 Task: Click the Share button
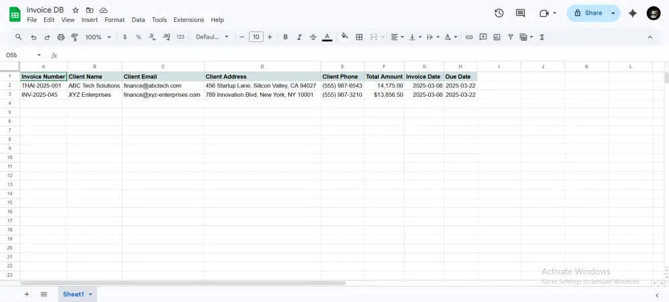[588, 13]
